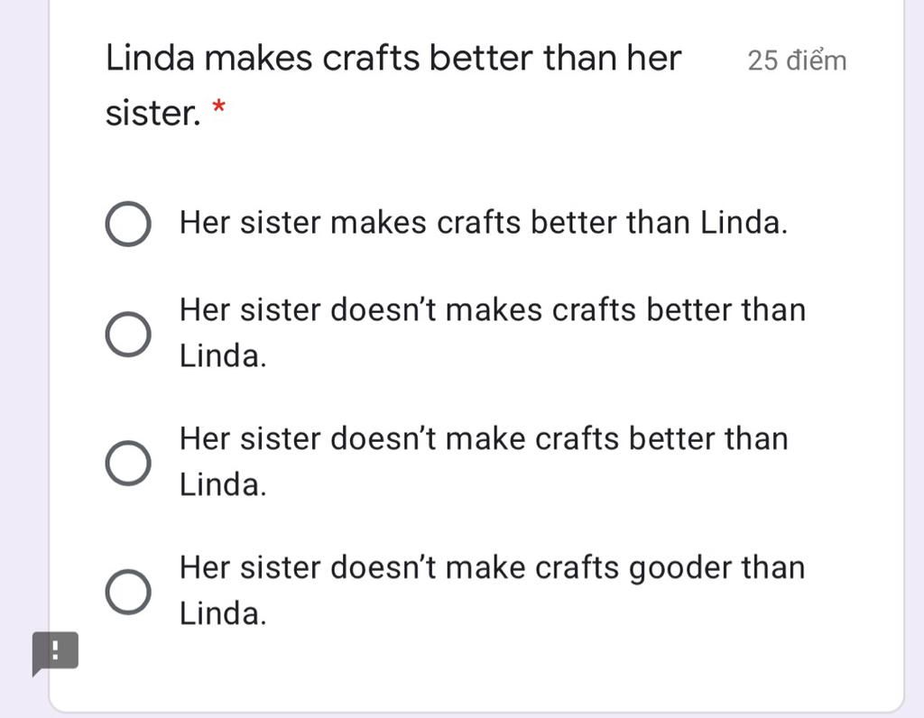Click "Linda." on the fourth option's second line
Viewport: 924px width, 718px height.
pos(223,614)
